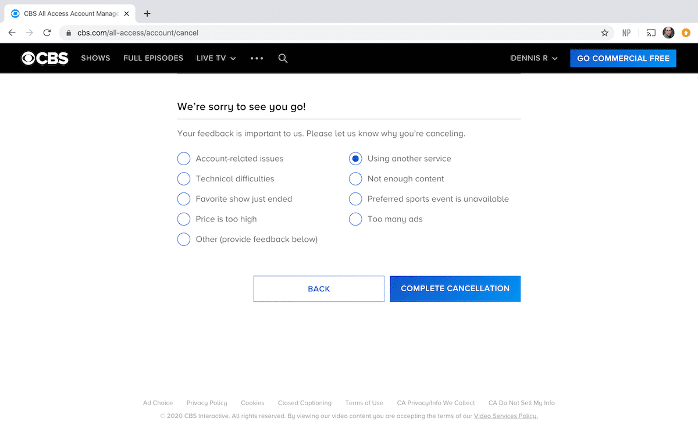This screenshot has height=436, width=698.
Task: Open the Shows menu item
Action: [95, 58]
